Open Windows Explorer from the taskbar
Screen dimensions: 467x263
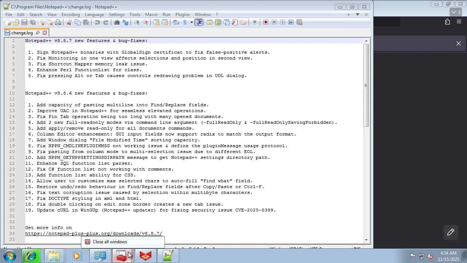pyautogui.click(x=54, y=256)
